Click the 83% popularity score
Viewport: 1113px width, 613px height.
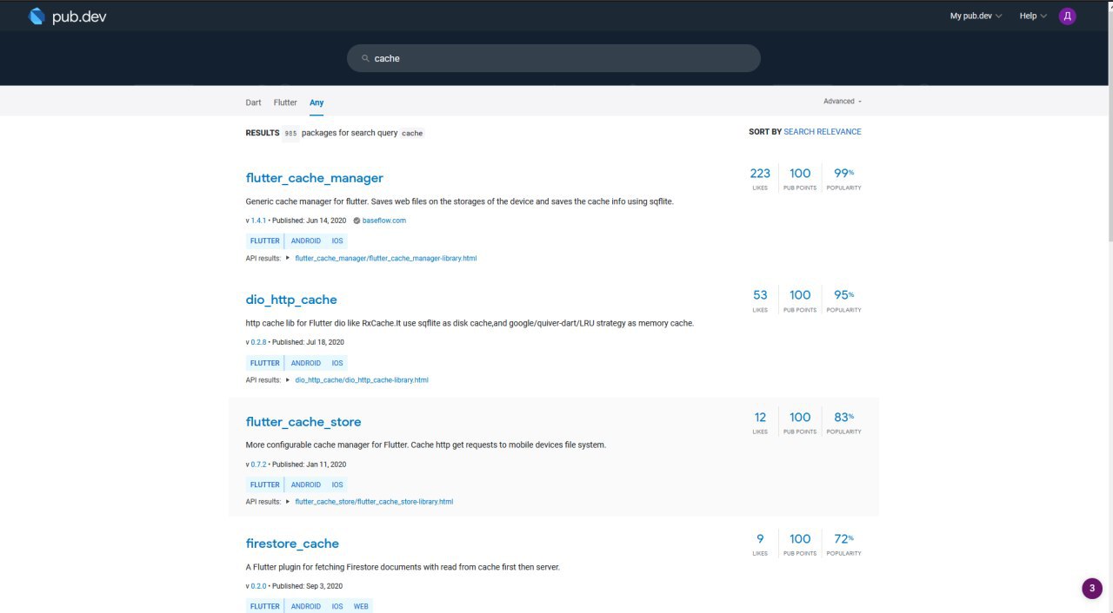843,418
